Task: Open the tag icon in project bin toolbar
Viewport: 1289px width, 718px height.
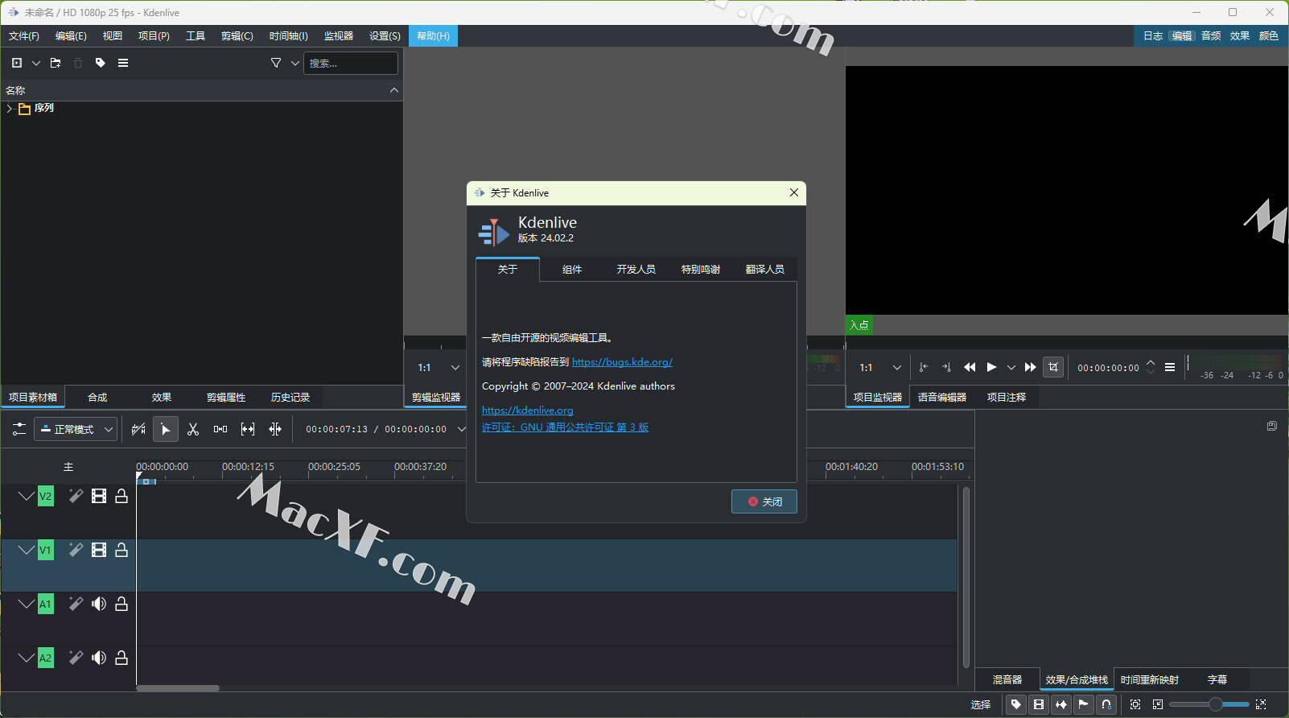Action: pos(101,63)
